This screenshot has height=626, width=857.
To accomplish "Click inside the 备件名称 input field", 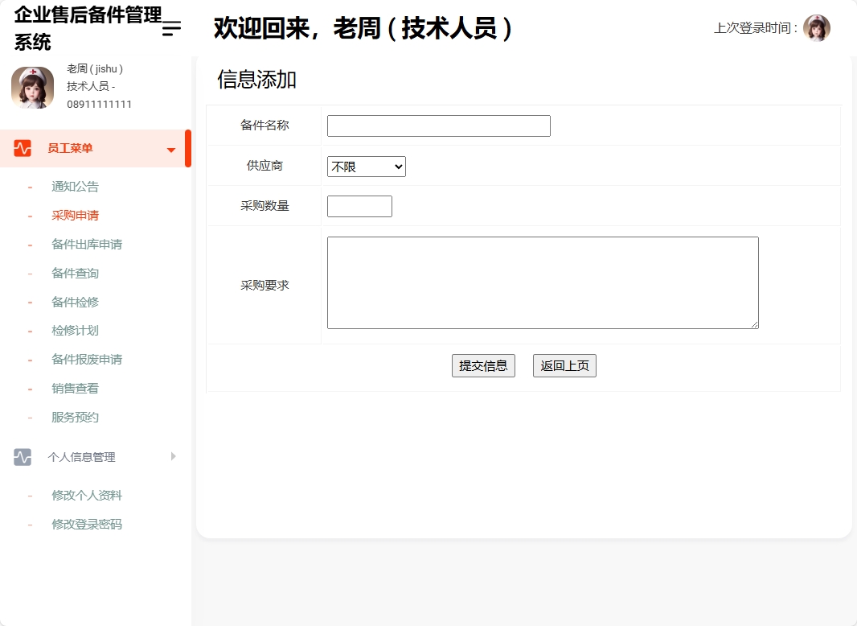I will coord(438,125).
